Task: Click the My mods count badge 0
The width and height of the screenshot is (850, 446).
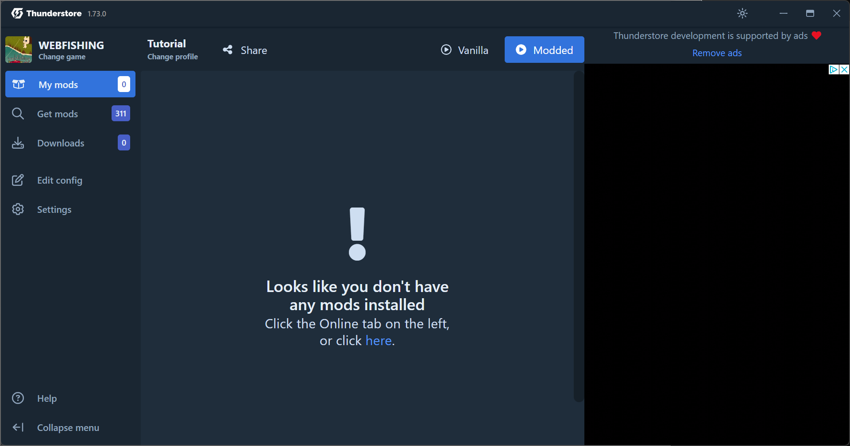Action: (124, 84)
